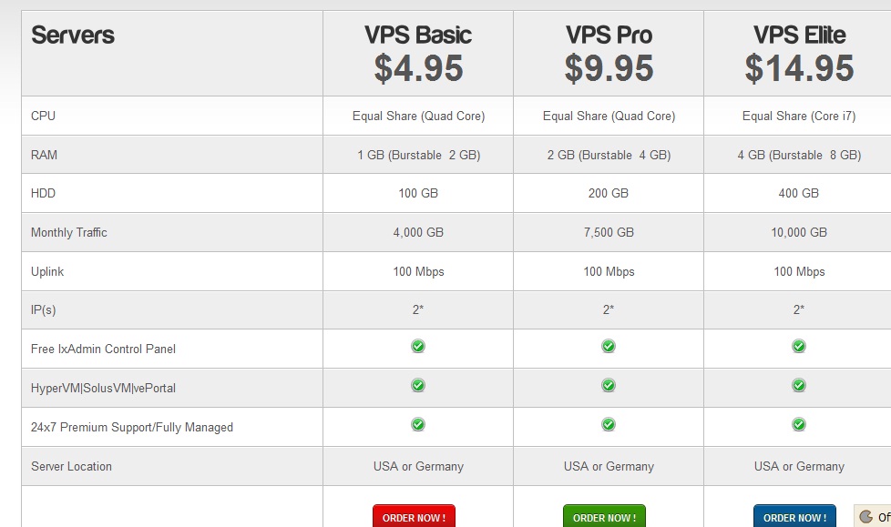Click the Free IxAdmin Control Panel label
Viewport: 891px width, 527px height.
(x=103, y=349)
